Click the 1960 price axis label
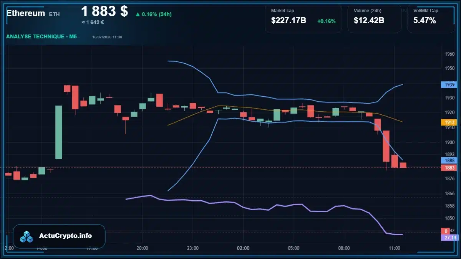Screen dimensions: 461x259 coord(450,54)
